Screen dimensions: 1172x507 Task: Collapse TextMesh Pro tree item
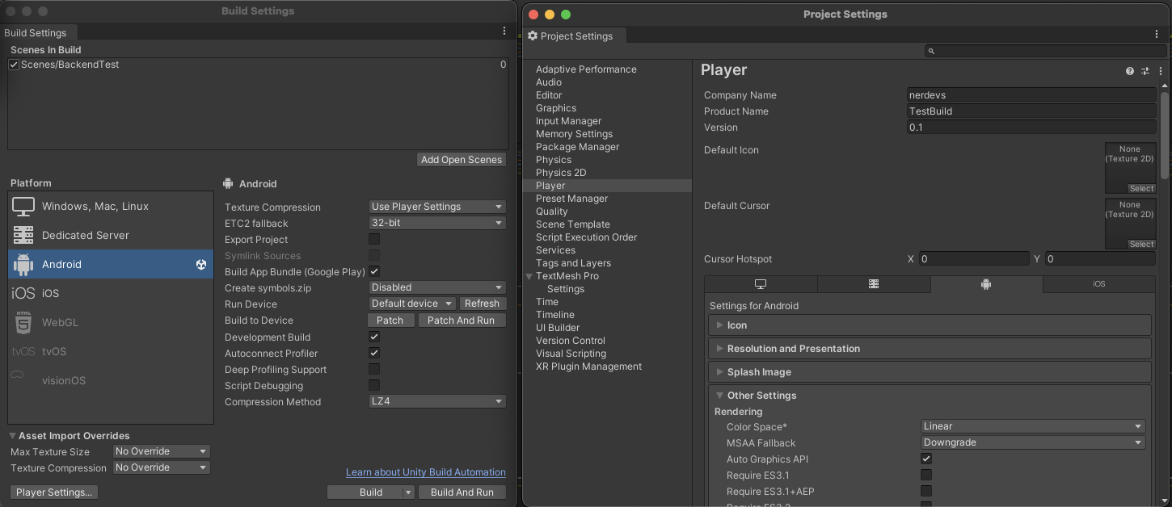[x=529, y=276]
